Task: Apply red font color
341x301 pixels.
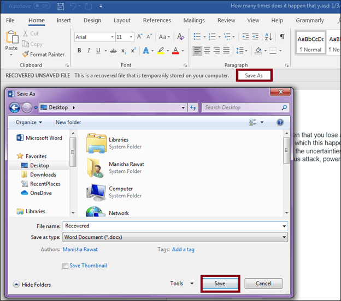Action: tap(175, 51)
